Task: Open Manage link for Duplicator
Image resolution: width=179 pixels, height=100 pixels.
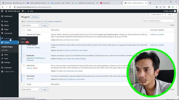Action: pyautogui.click(x=83, y=59)
